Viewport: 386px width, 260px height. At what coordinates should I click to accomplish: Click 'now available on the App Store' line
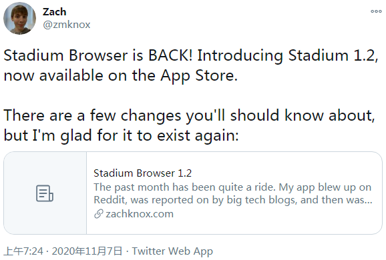coord(121,75)
